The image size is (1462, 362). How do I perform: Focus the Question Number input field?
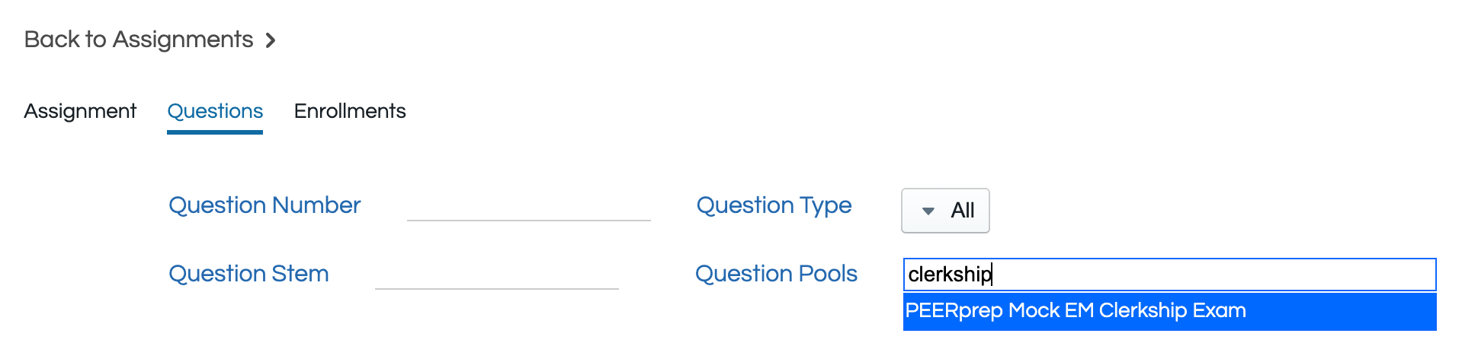pyautogui.click(x=528, y=207)
